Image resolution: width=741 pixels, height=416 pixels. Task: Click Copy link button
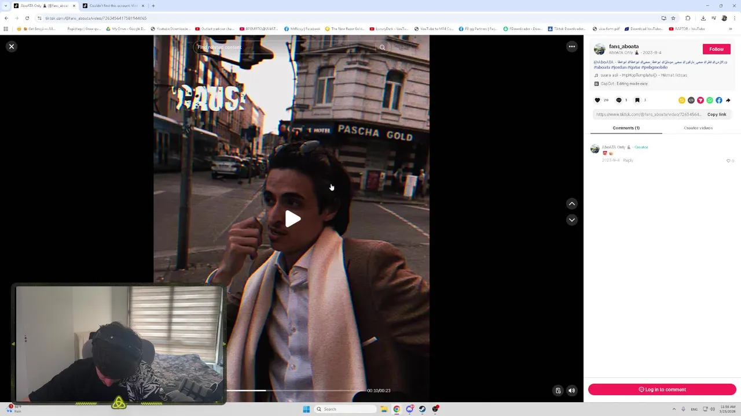coord(717,114)
